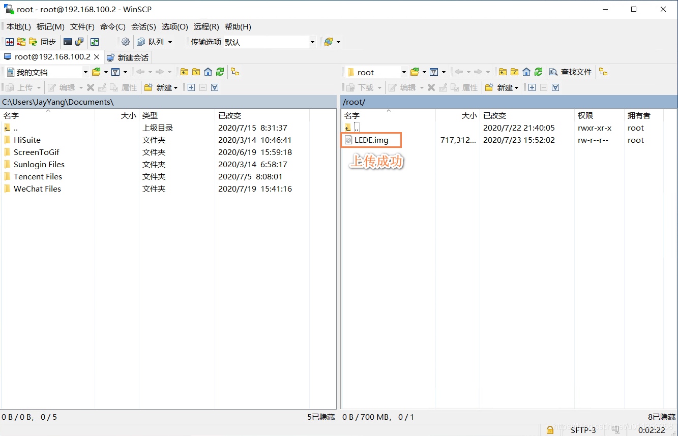Click the /root/ remote path bar
Image resolution: width=678 pixels, height=436 pixels.
click(x=509, y=102)
